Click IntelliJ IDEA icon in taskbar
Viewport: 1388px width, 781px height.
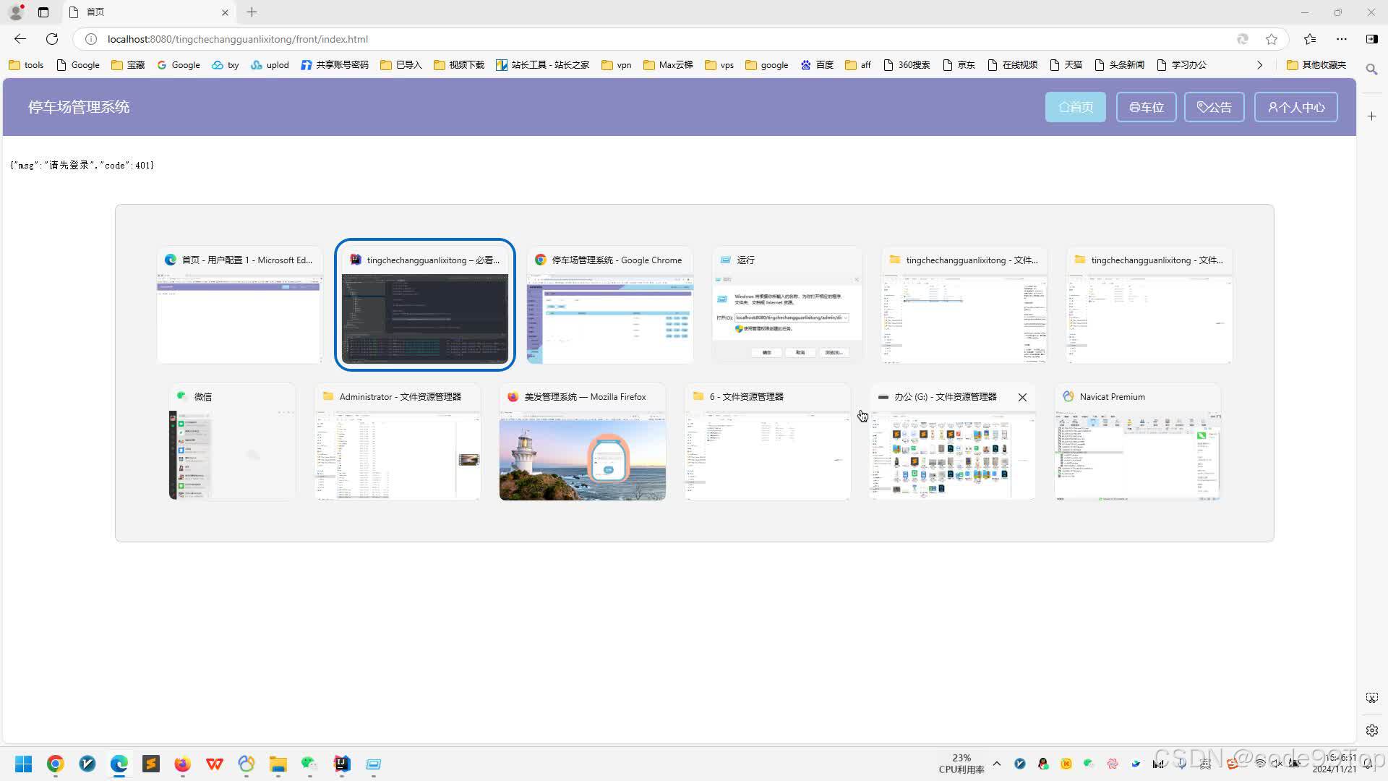click(x=342, y=764)
